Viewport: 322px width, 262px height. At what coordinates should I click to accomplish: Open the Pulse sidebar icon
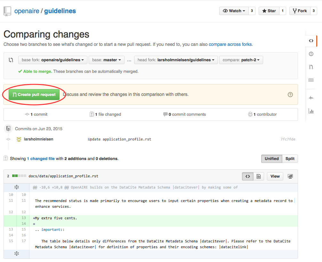click(x=311, y=98)
